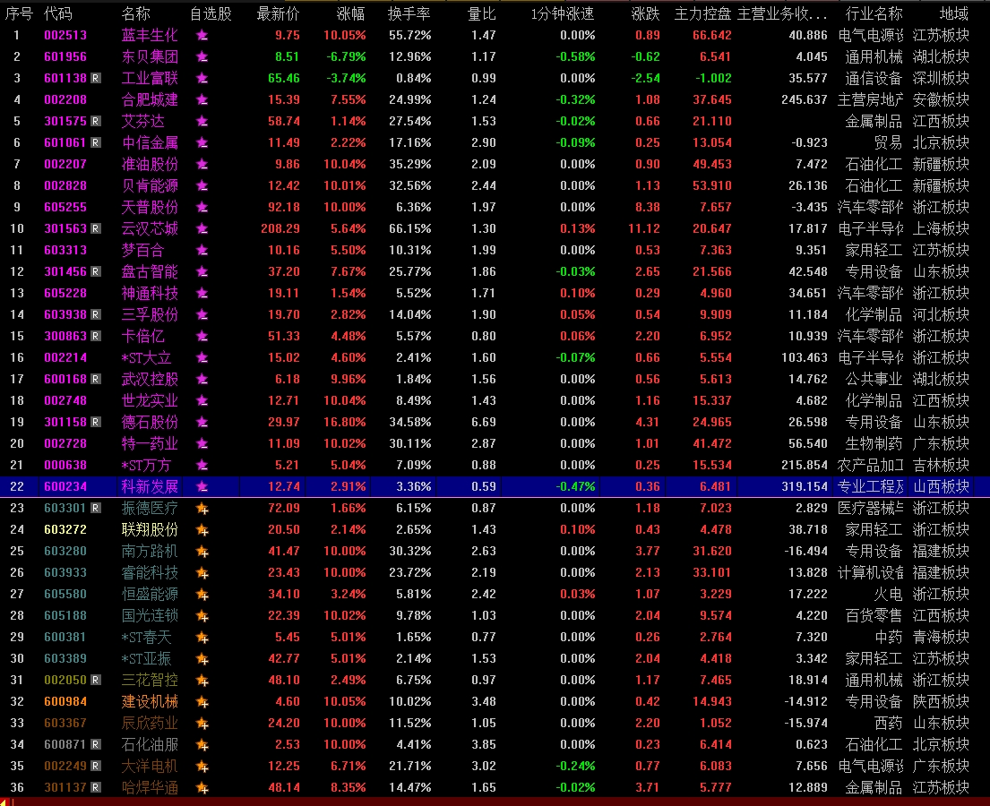The width and height of the screenshot is (990, 806).
Task: Select stock name 恒盛能源
Action: 150,594
